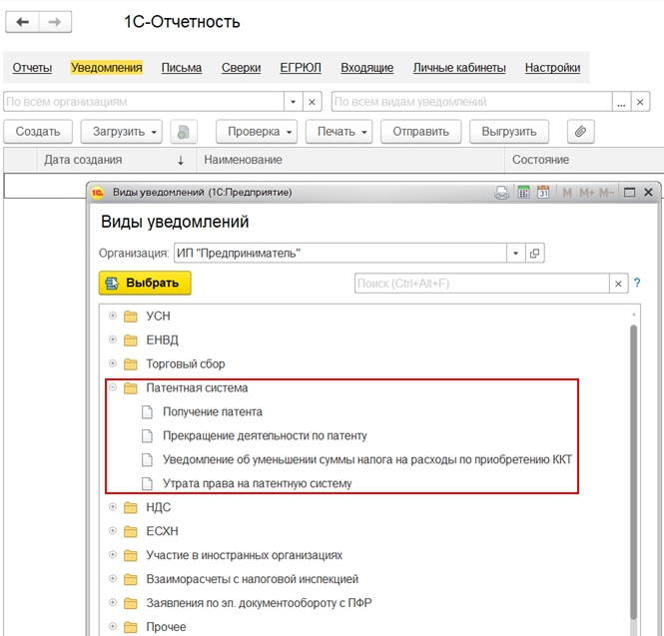Expand Взаиморасчеты с налоговой инспекцией folder
This screenshot has width=664, height=636.
click(113, 578)
